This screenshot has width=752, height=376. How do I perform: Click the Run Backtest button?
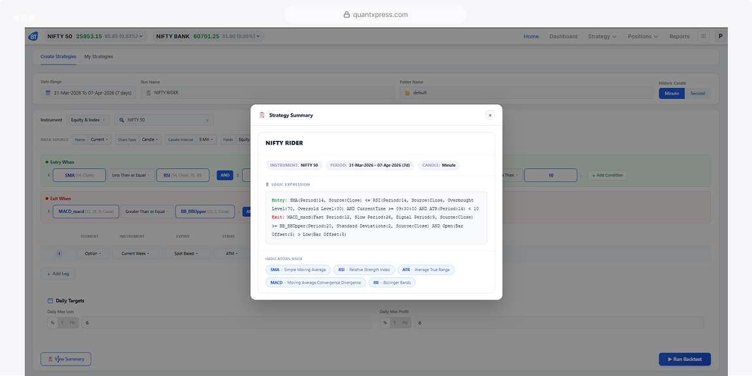click(685, 359)
